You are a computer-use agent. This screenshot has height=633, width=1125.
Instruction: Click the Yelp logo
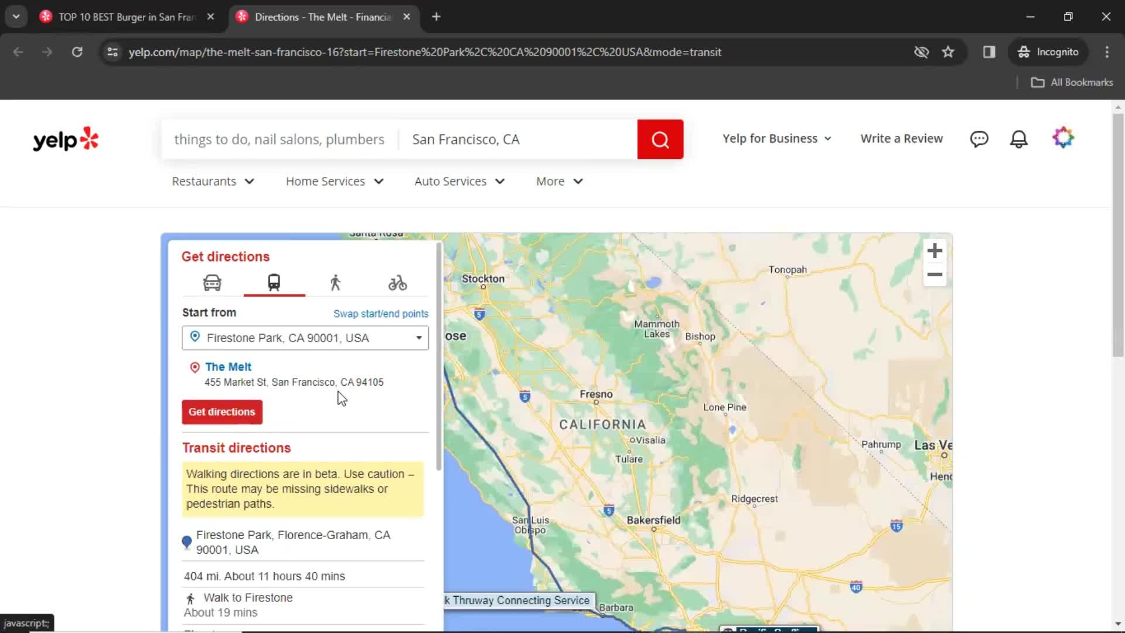[66, 139]
